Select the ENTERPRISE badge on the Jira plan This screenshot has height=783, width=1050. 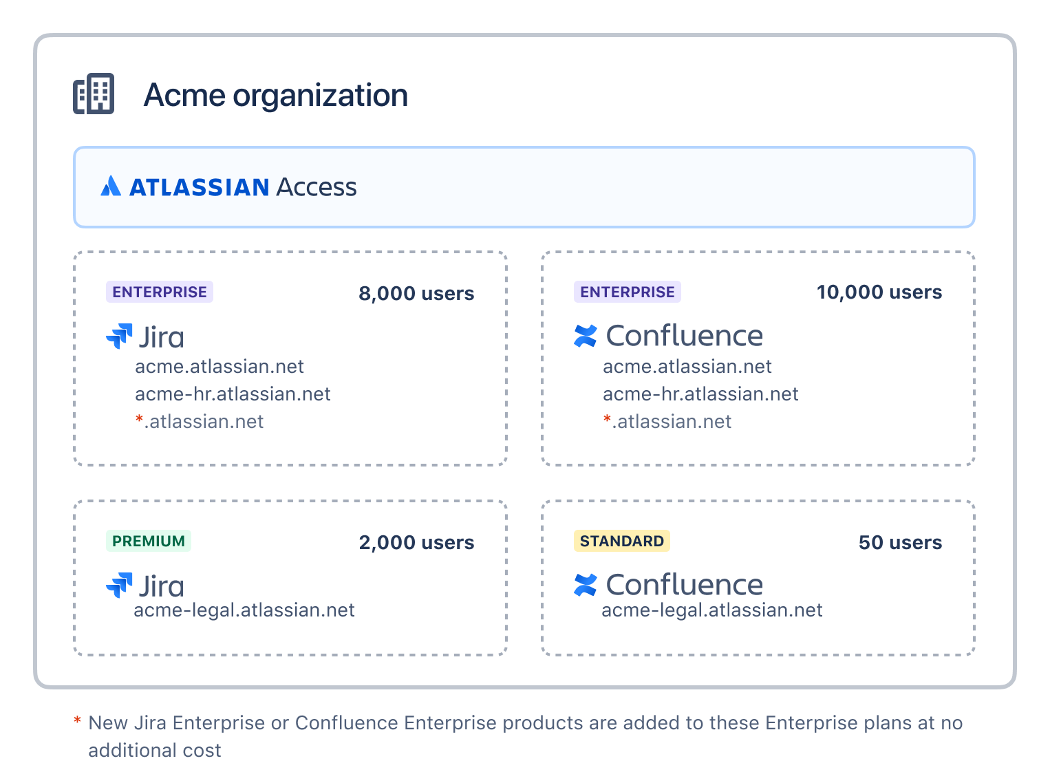click(159, 292)
